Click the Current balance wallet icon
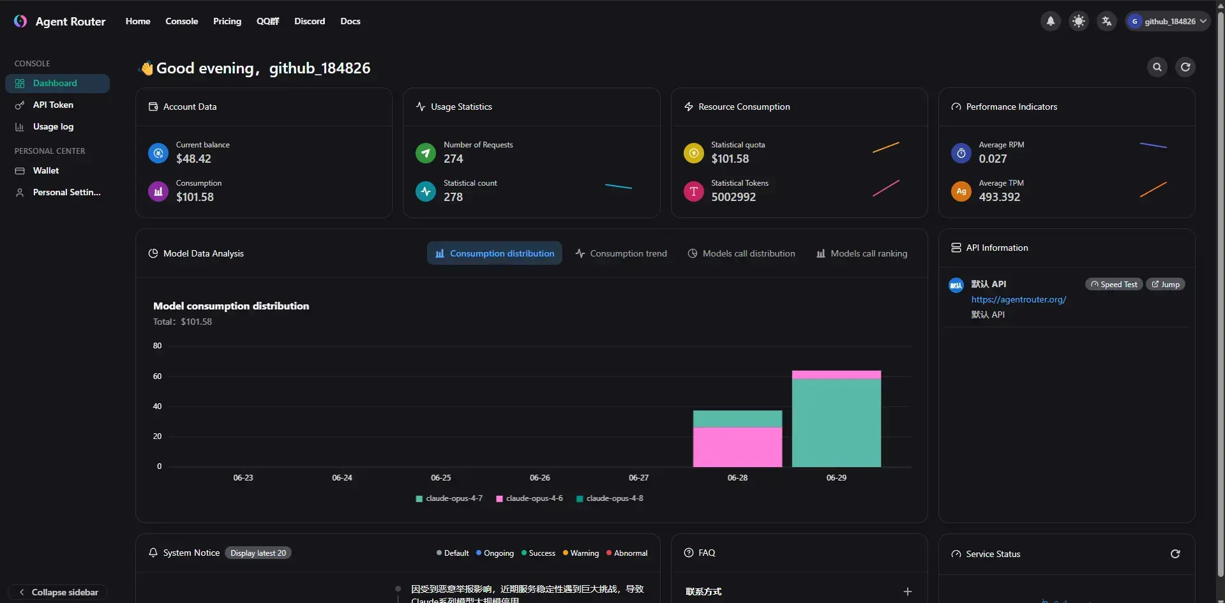Viewport: 1225px width, 603px height. [x=158, y=153]
